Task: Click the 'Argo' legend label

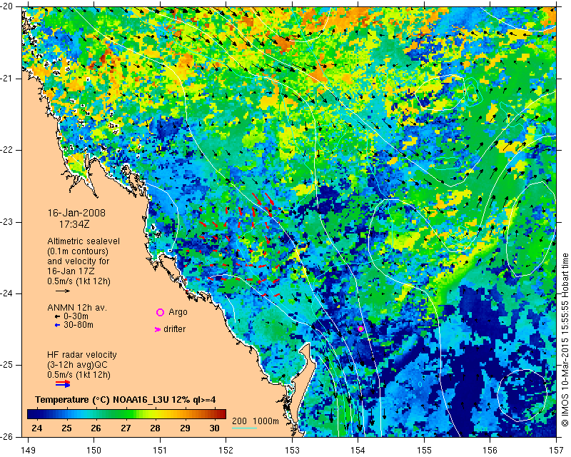Action: [x=178, y=312]
